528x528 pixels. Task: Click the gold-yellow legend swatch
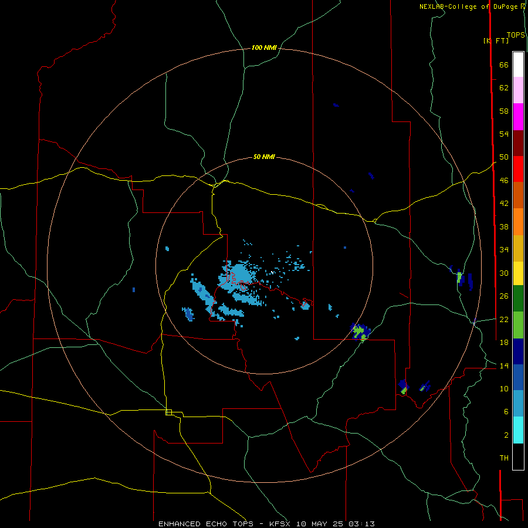[x=518, y=248]
